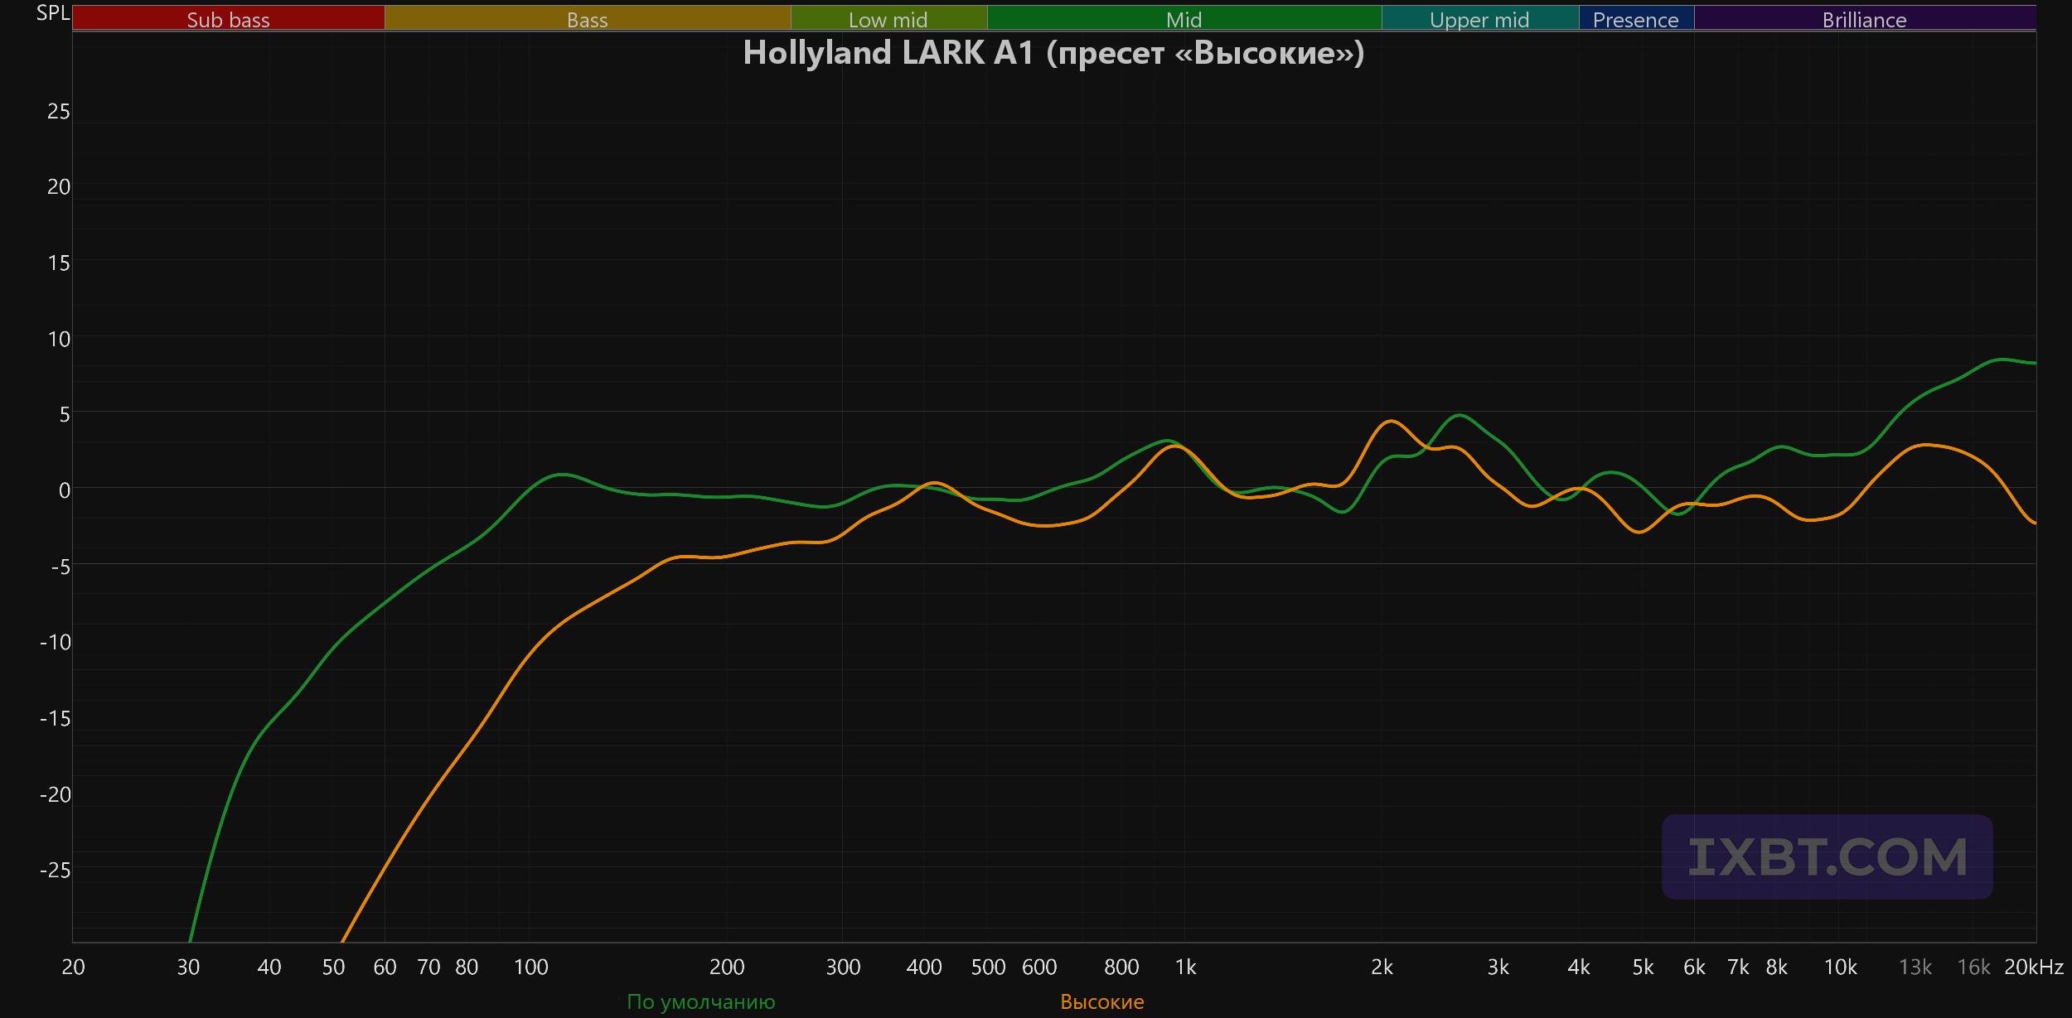Viewport: 2072px width, 1018px height.
Task: Click the Low mid band header
Action: (888, 18)
